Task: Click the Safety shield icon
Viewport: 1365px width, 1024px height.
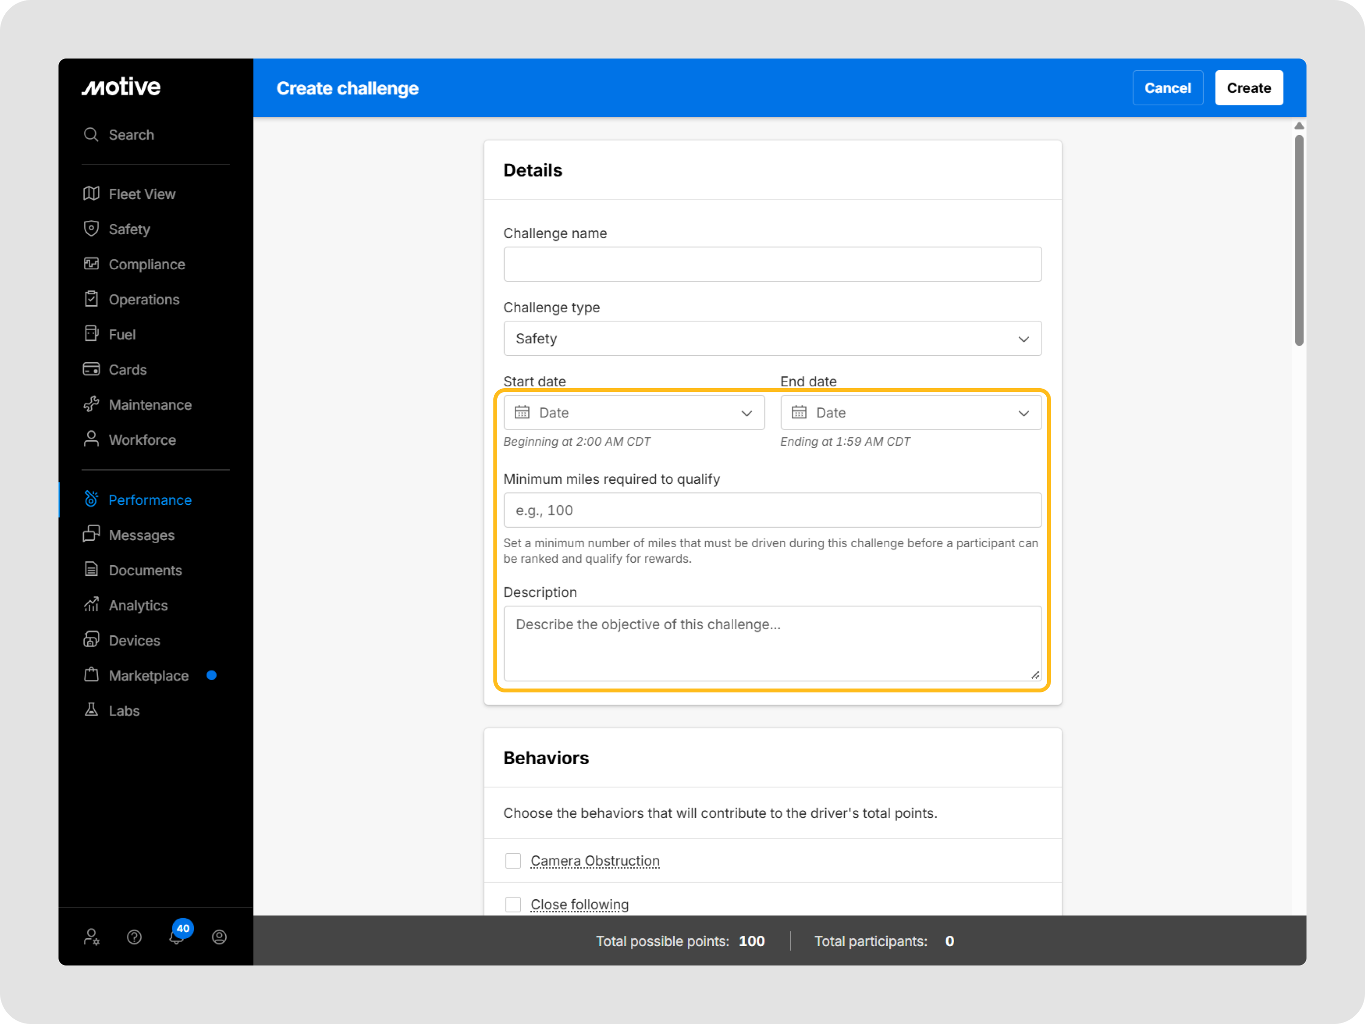Action: pyautogui.click(x=91, y=228)
